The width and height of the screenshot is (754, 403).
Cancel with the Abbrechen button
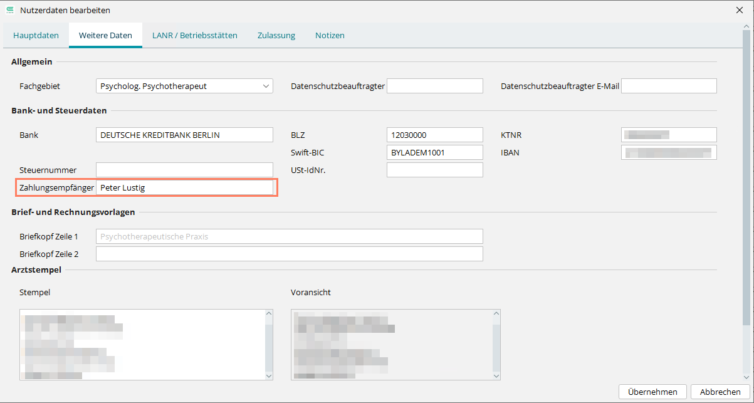click(x=720, y=392)
